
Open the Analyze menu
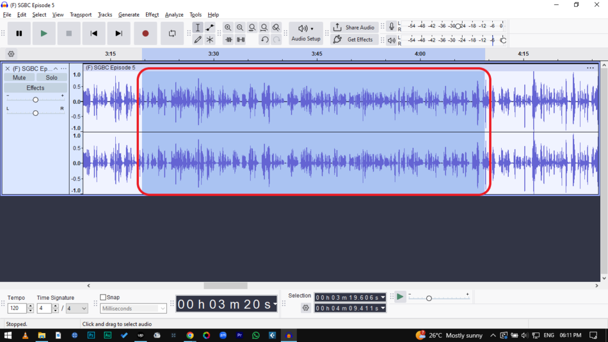point(174,15)
